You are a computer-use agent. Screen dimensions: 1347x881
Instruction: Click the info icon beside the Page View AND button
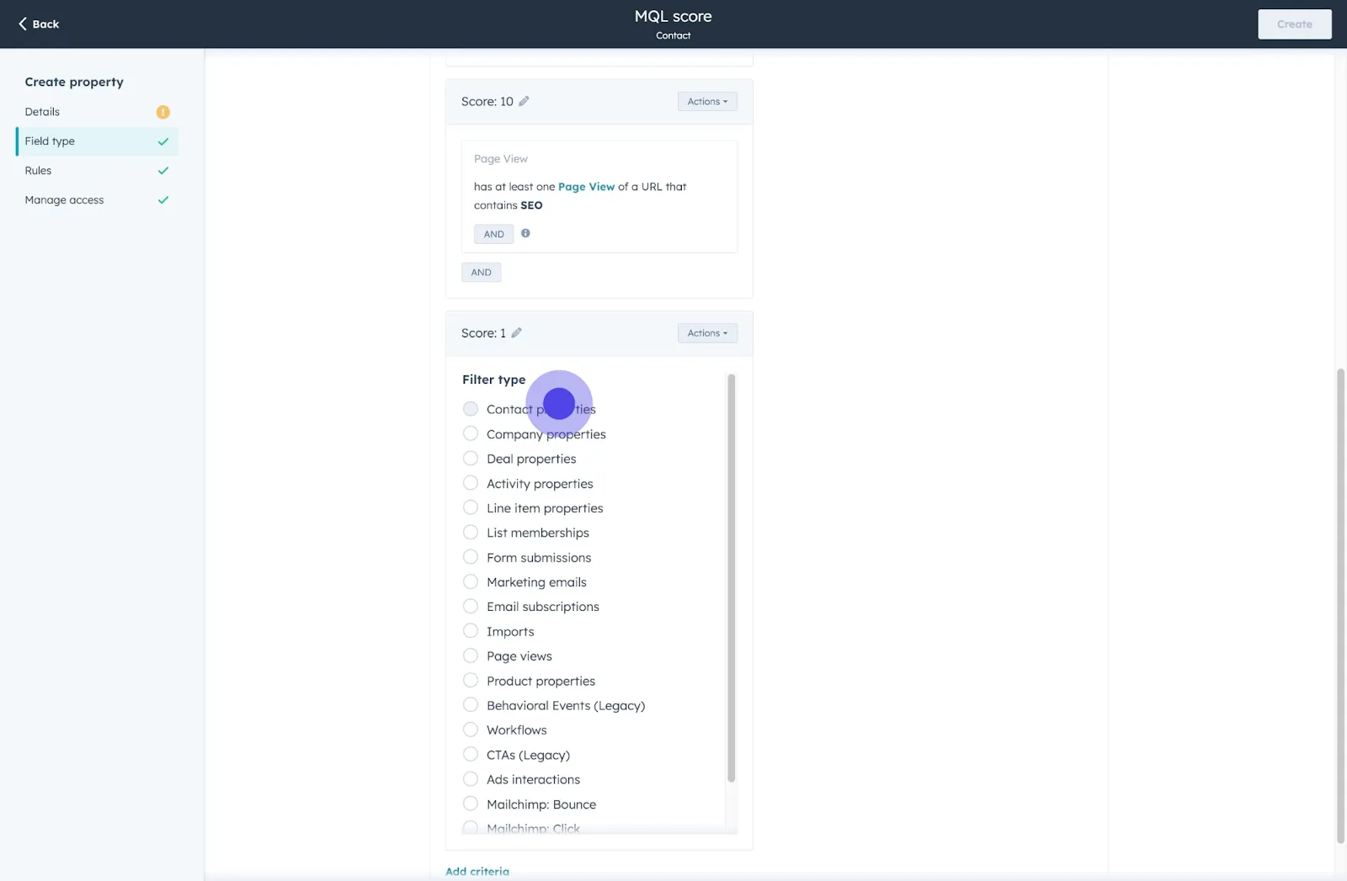[525, 233]
